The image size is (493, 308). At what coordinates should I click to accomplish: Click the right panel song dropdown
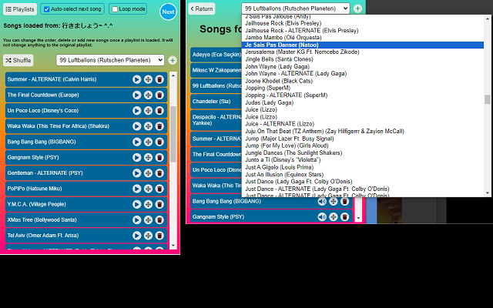pos(296,8)
